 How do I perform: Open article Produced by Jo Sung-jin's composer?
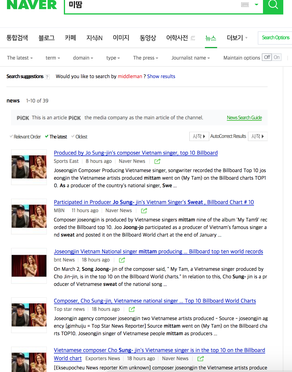(136, 153)
